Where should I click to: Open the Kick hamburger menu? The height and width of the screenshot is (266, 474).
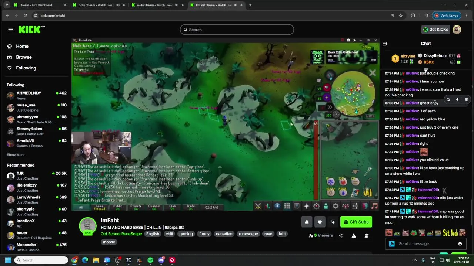pyautogui.click(x=10, y=30)
